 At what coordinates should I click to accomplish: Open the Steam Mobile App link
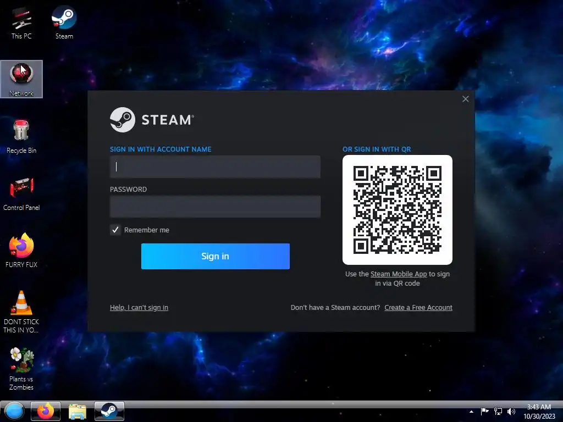coord(399,274)
